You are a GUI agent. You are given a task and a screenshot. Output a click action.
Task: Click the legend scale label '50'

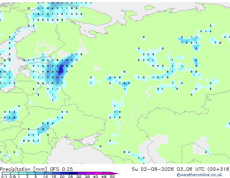click(112, 177)
